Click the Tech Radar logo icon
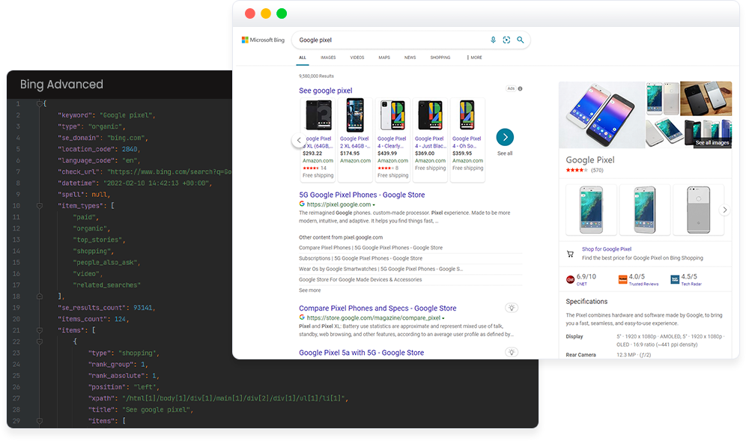 point(675,280)
